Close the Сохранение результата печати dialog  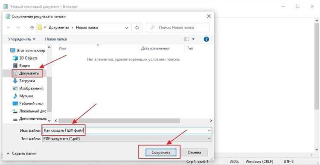[209, 17]
